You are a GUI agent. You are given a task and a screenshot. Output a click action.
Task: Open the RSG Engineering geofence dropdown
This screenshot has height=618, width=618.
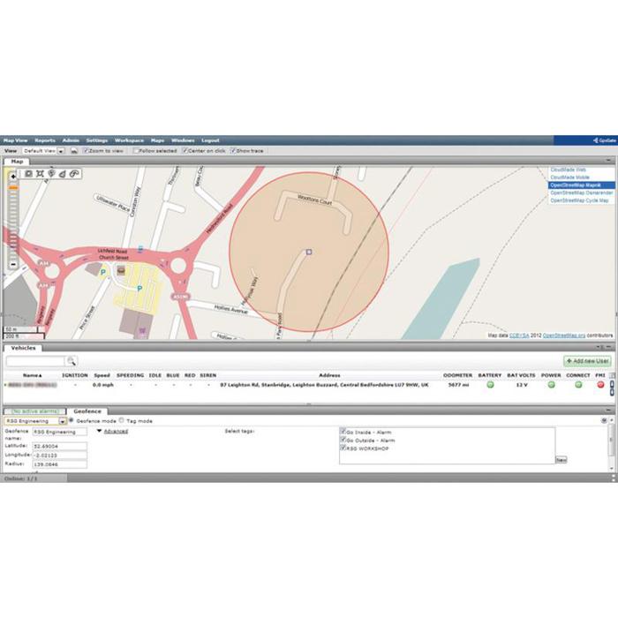pyautogui.click(x=63, y=421)
